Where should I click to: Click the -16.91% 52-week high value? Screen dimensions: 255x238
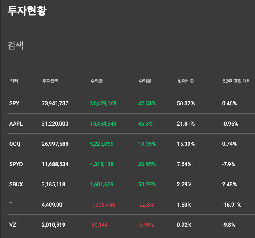point(232,205)
